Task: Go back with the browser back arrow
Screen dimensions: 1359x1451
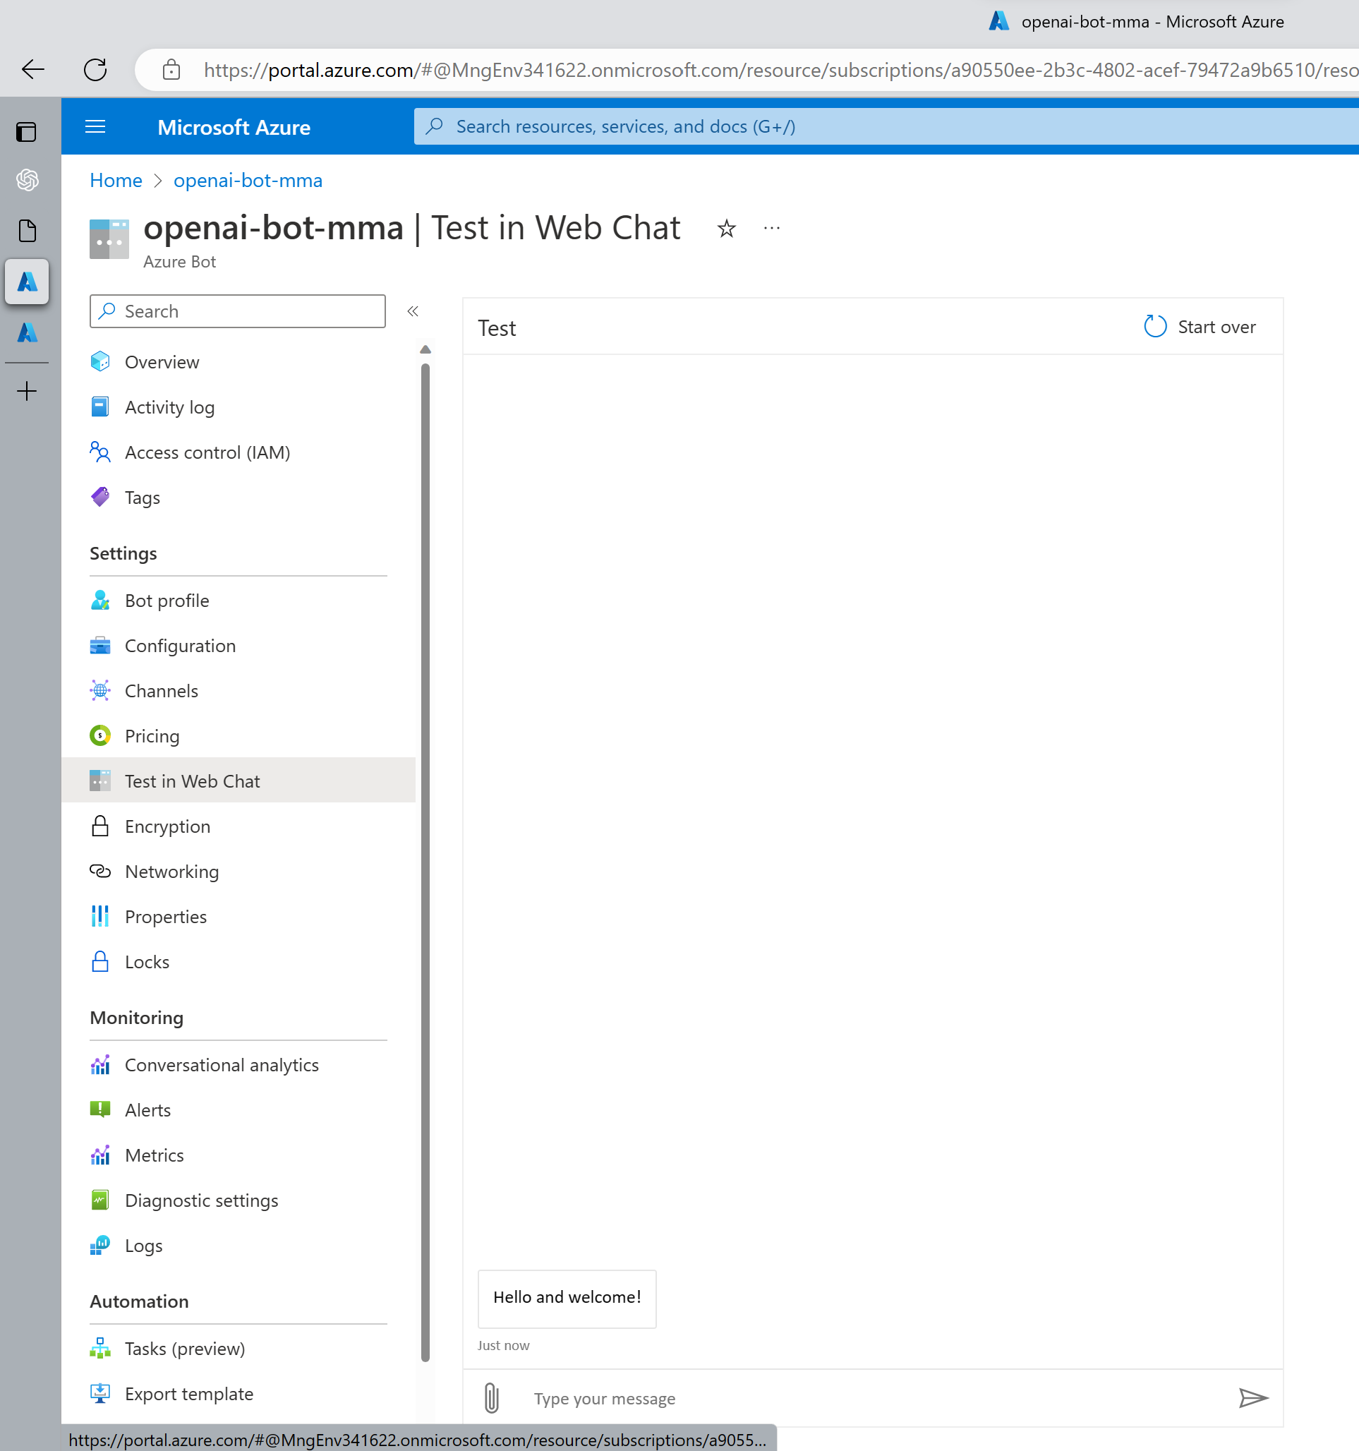Action: [x=33, y=70]
